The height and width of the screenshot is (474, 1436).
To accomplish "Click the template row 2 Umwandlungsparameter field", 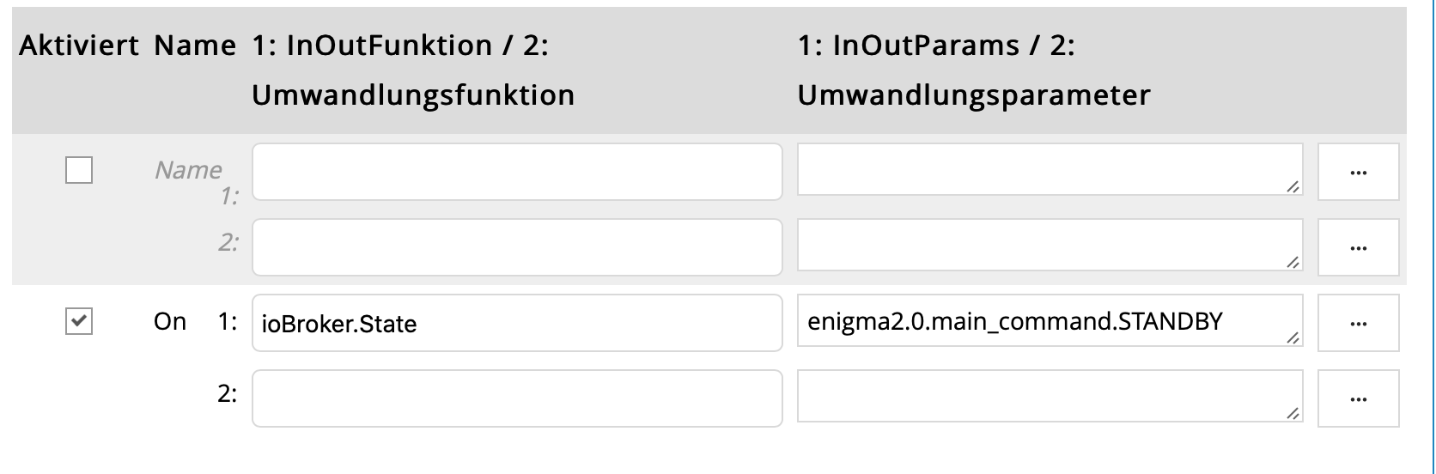I will coord(1050,245).
